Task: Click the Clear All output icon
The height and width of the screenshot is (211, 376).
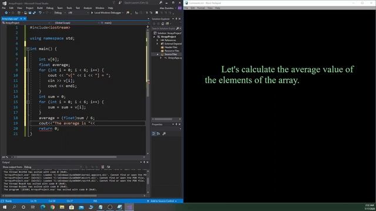Action: pyautogui.click(x=103, y=167)
